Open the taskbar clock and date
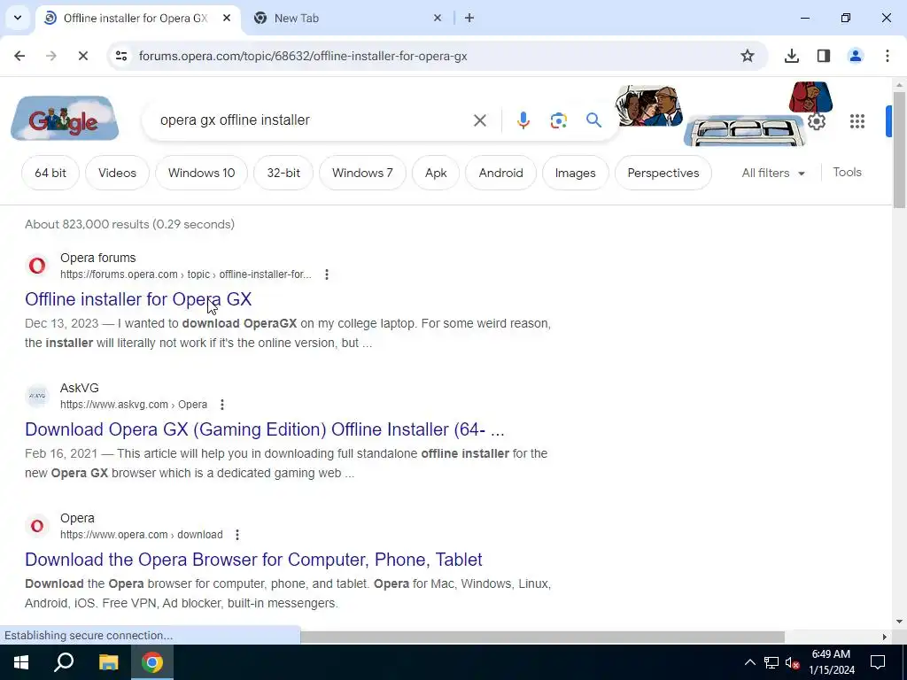907x680 pixels. [x=831, y=662]
